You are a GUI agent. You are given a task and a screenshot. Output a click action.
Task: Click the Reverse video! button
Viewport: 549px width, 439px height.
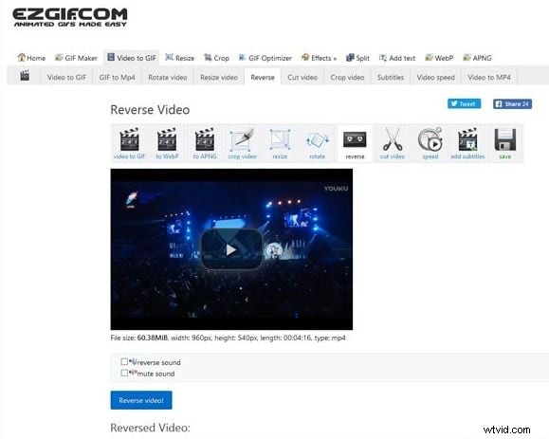[141, 400]
